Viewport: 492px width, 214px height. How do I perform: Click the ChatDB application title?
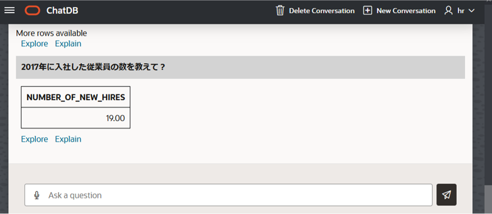pos(62,11)
